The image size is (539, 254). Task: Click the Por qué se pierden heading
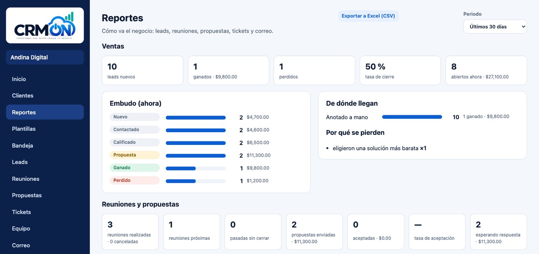point(355,133)
